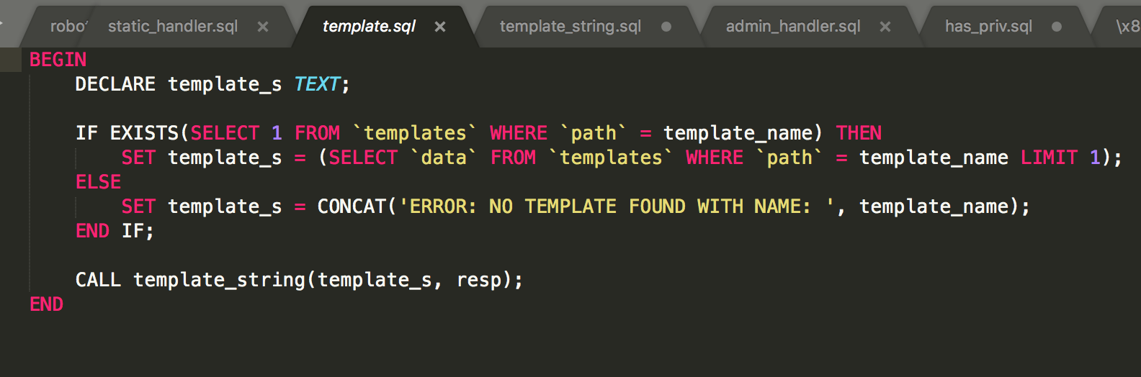Close the static_handler.sql tab

point(263,27)
